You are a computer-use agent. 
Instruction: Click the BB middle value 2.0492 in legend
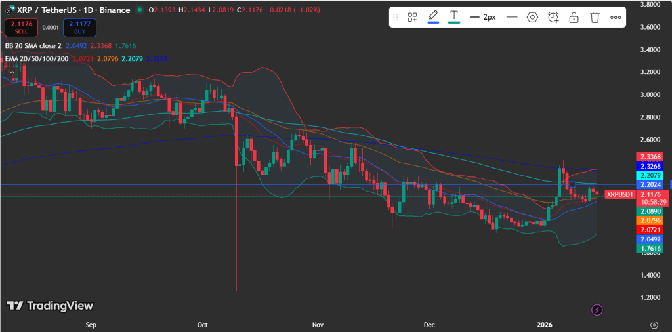(x=76, y=46)
